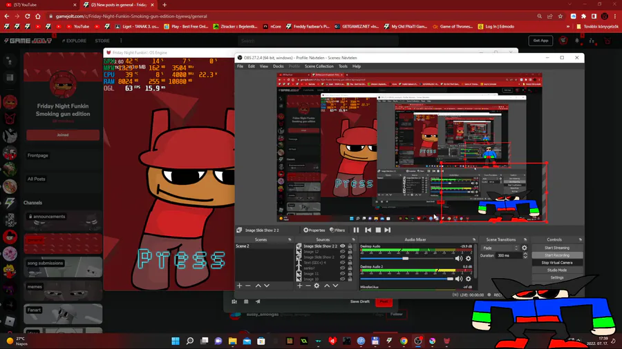The width and height of the screenshot is (622, 349).
Task: Move source up in Sources list
Action: 327,286
